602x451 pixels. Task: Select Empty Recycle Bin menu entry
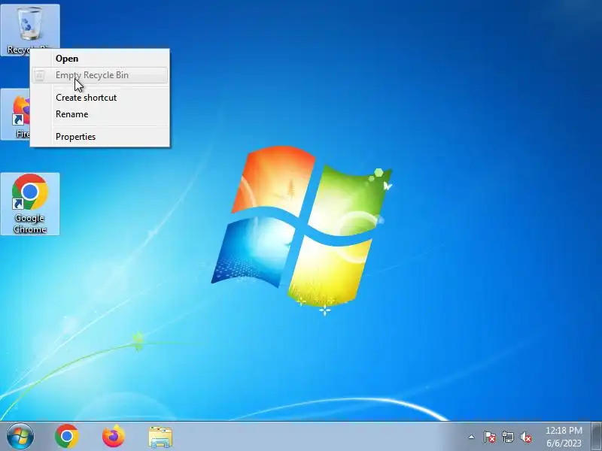(100, 75)
